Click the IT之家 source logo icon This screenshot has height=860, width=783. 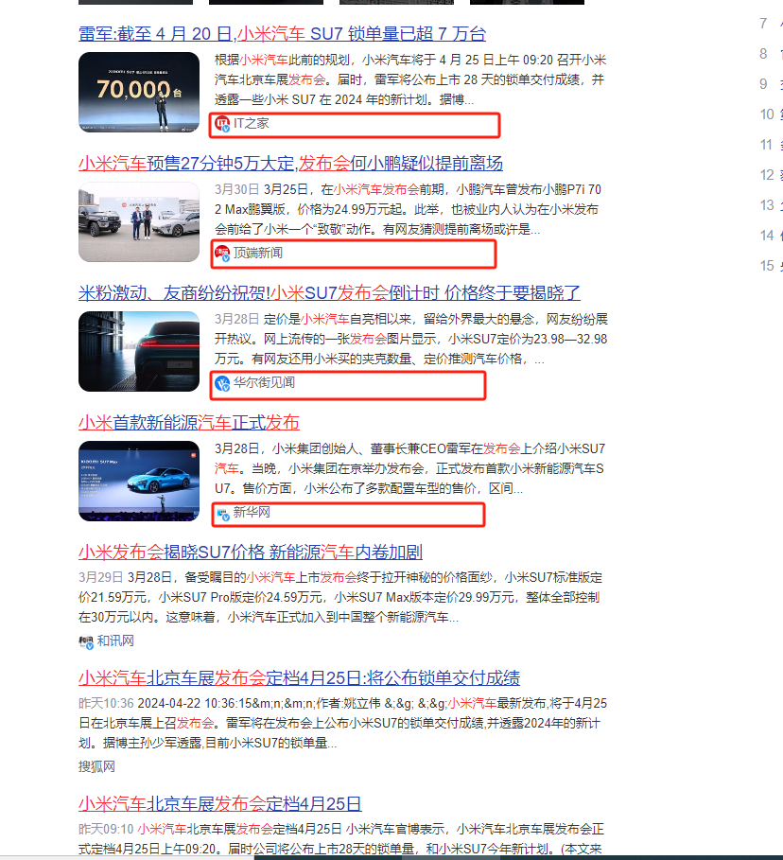coord(222,124)
